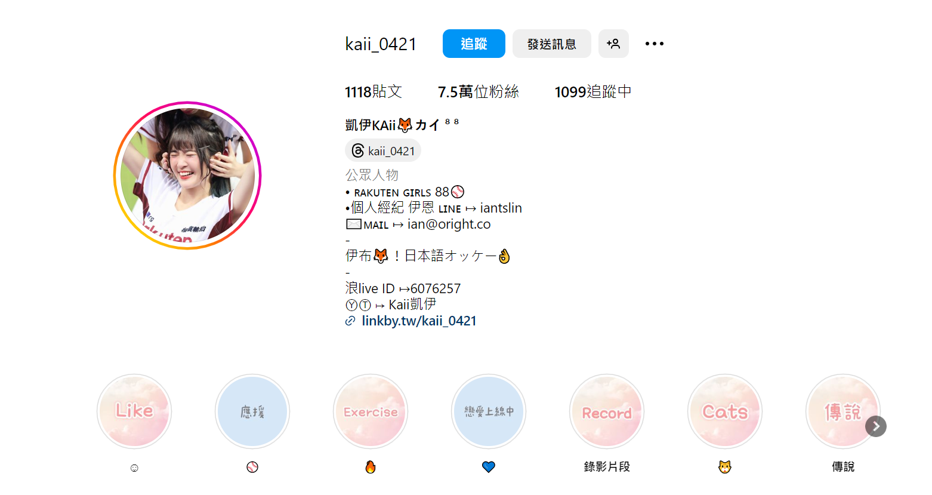Open the Record story highlight
Screen dimensions: 932x495
click(607, 411)
